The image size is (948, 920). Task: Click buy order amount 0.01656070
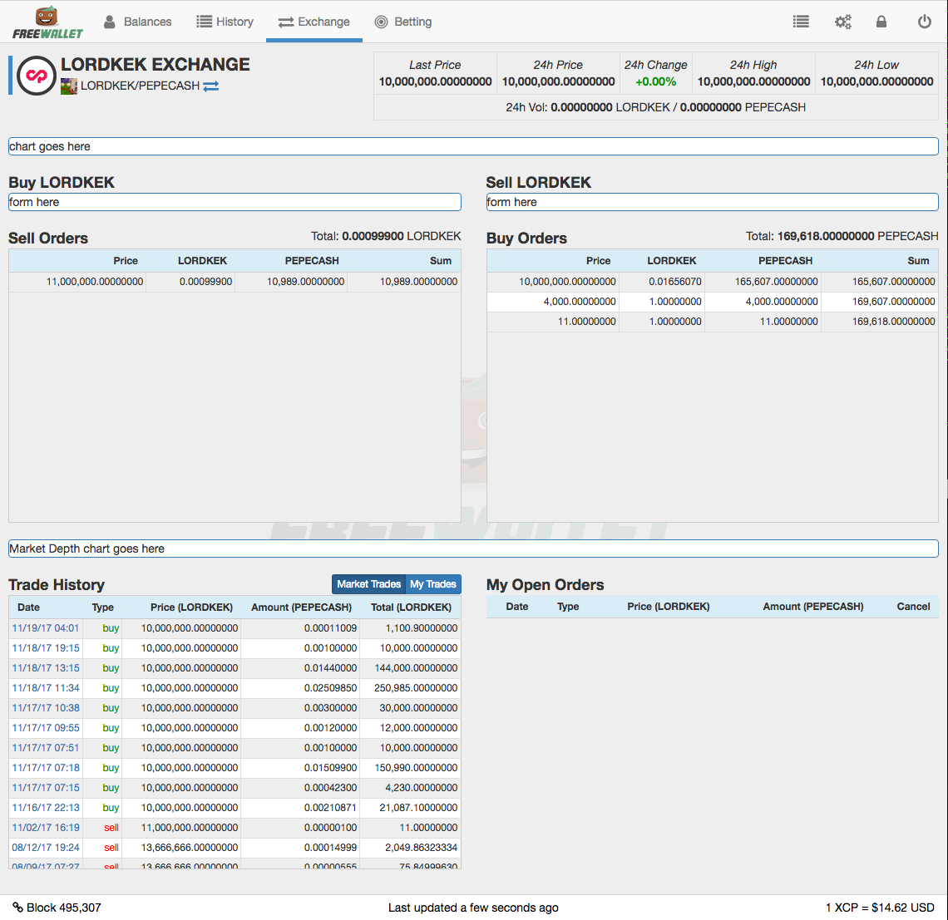pos(674,282)
